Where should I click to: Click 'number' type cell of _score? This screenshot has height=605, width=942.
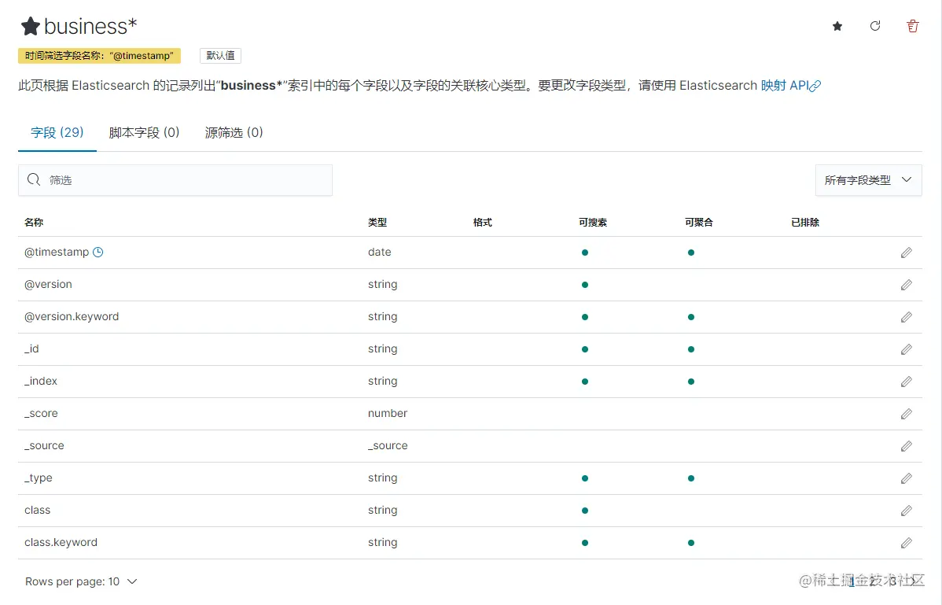pyautogui.click(x=388, y=413)
